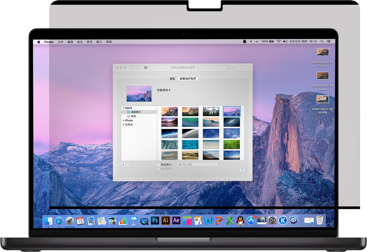The image size is (367, 252).
Task: Launch Safari compass icon in the Dock
Action: pos(59,220)
